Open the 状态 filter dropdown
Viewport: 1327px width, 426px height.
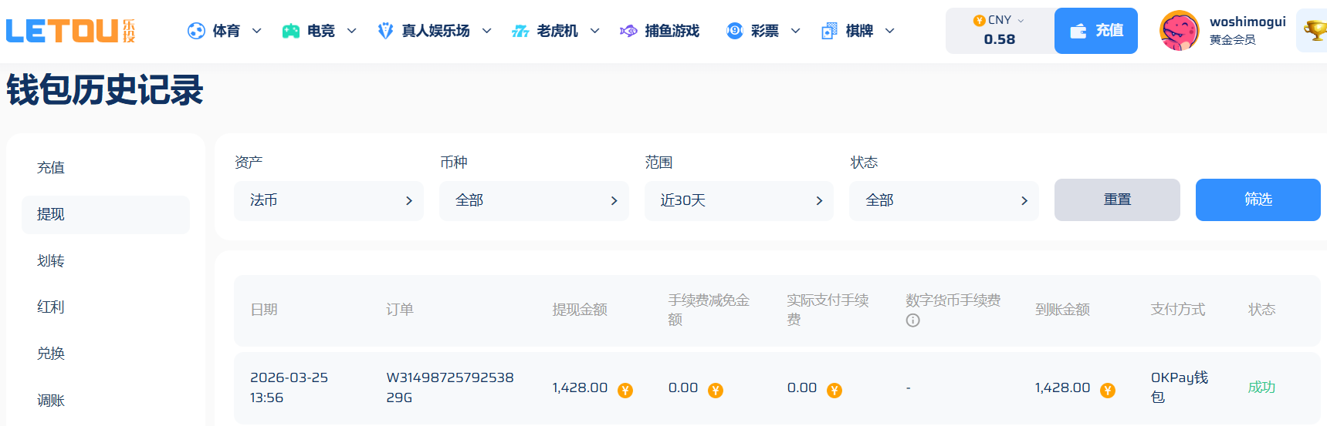(943, 201)
